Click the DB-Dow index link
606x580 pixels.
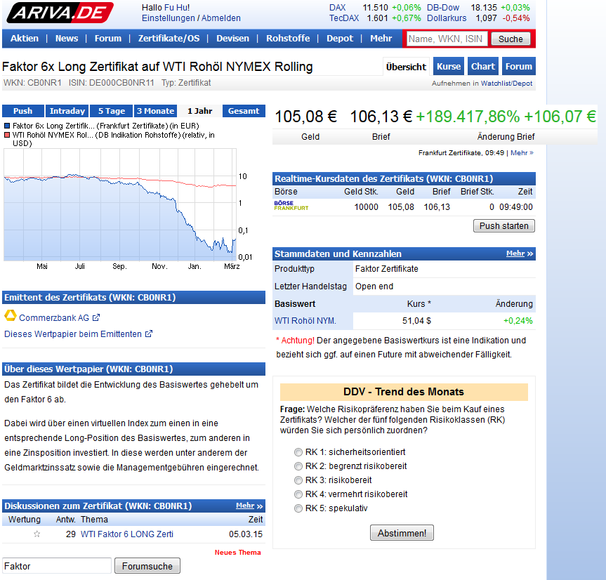443,7
